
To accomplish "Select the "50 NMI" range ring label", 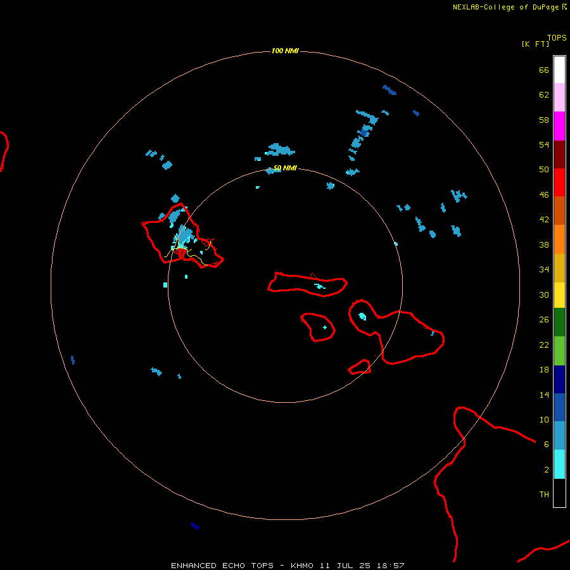I will [285, 168].
